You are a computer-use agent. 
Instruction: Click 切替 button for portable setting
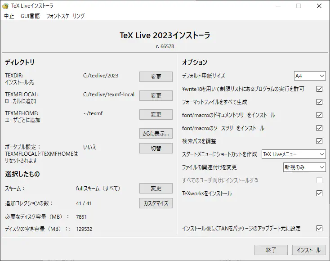[156, 148]
